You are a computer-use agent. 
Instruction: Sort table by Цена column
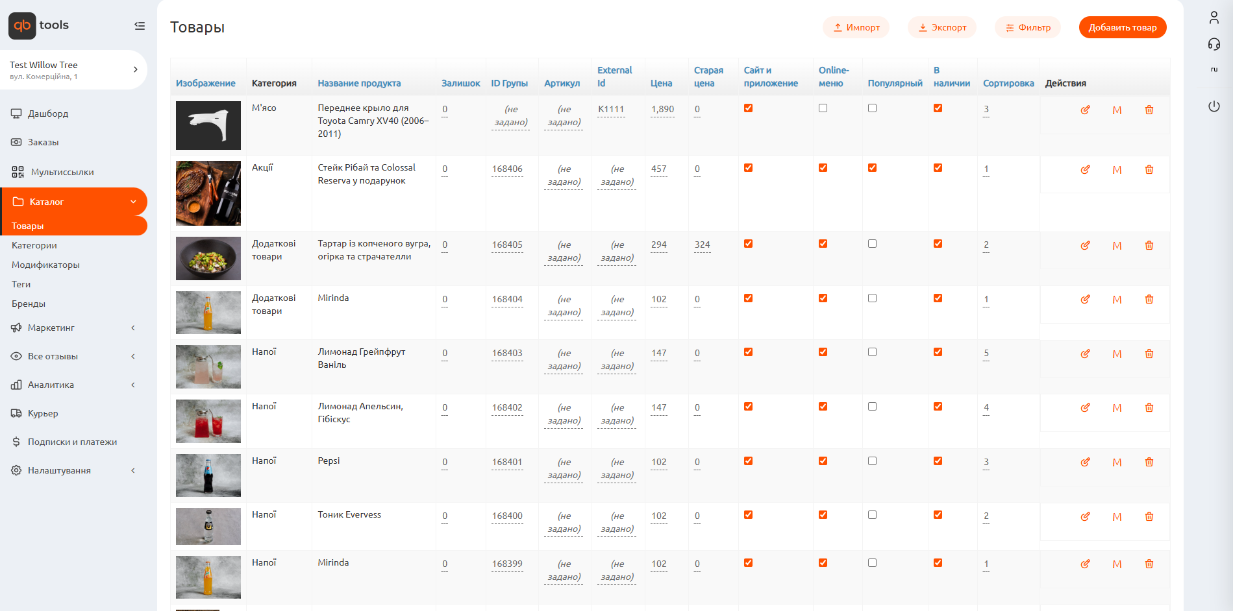[x=661, y=84]
